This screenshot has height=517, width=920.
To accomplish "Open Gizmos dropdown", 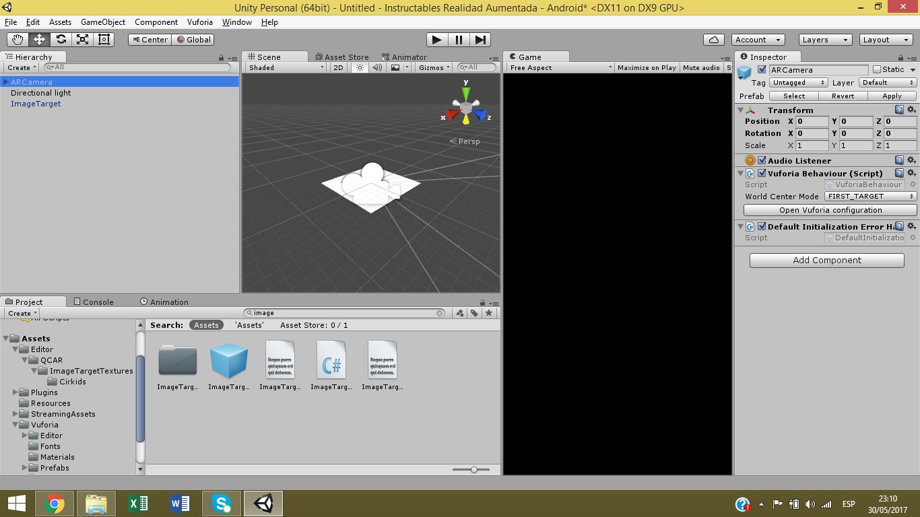I will pyautogui.click(x=435, y=67).
